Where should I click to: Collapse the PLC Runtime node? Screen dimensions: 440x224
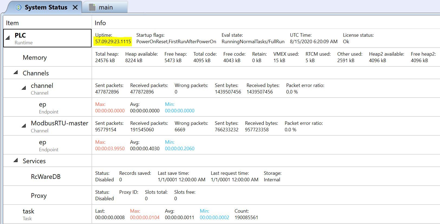coord(8,38)
